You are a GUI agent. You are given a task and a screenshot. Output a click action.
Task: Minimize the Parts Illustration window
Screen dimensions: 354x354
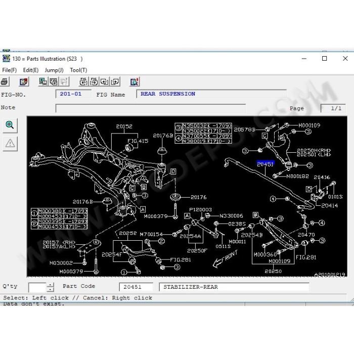point(304,59)
